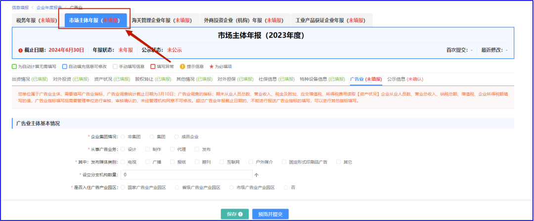
Task: Click the red alert icon beside 截止日期
Action: point(20,50)
